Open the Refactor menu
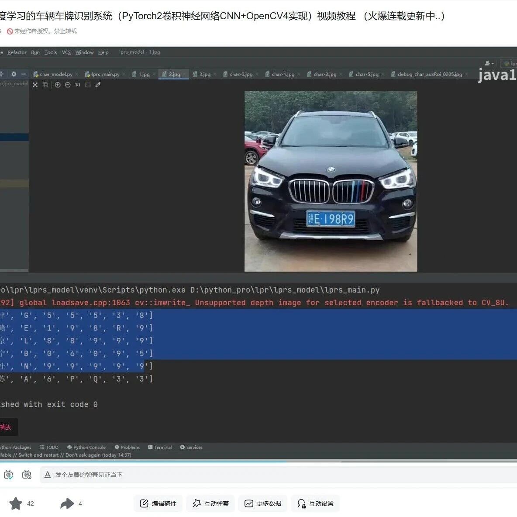The width and height of the screenshot is (517, 517). 17,52
